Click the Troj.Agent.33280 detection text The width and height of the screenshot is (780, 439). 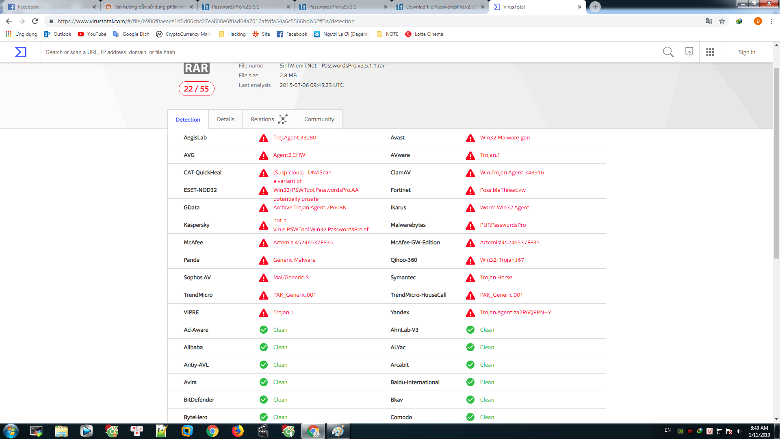295,137
